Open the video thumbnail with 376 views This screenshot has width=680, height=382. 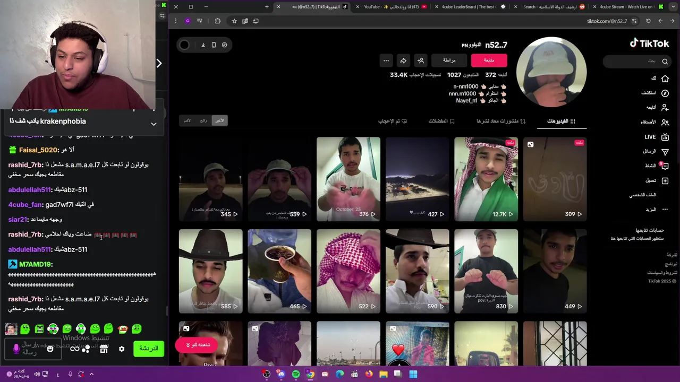click(x=348, y=179)
